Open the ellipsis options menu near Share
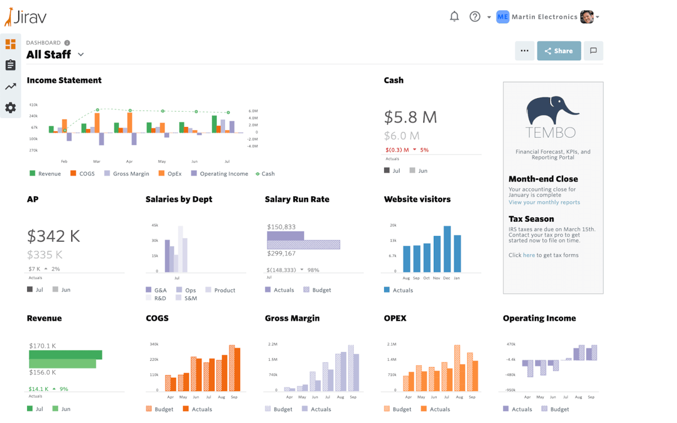 click(524, 51)
